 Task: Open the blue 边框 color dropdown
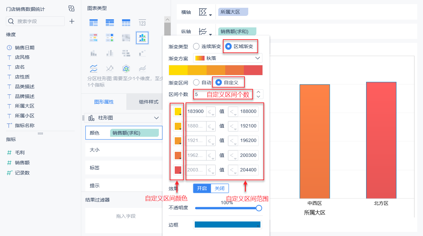[228, 225]
